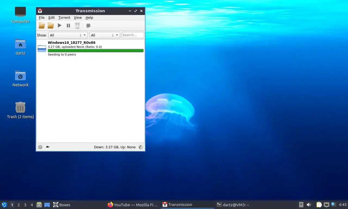Select the torrent's folder icon in the list
Image resolution: width=348 pixels, height=209 pixels.
tap(42, 48)
